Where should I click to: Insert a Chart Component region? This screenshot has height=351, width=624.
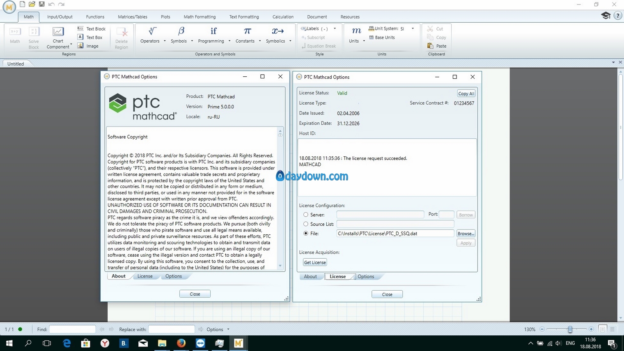tap(58, 38)
